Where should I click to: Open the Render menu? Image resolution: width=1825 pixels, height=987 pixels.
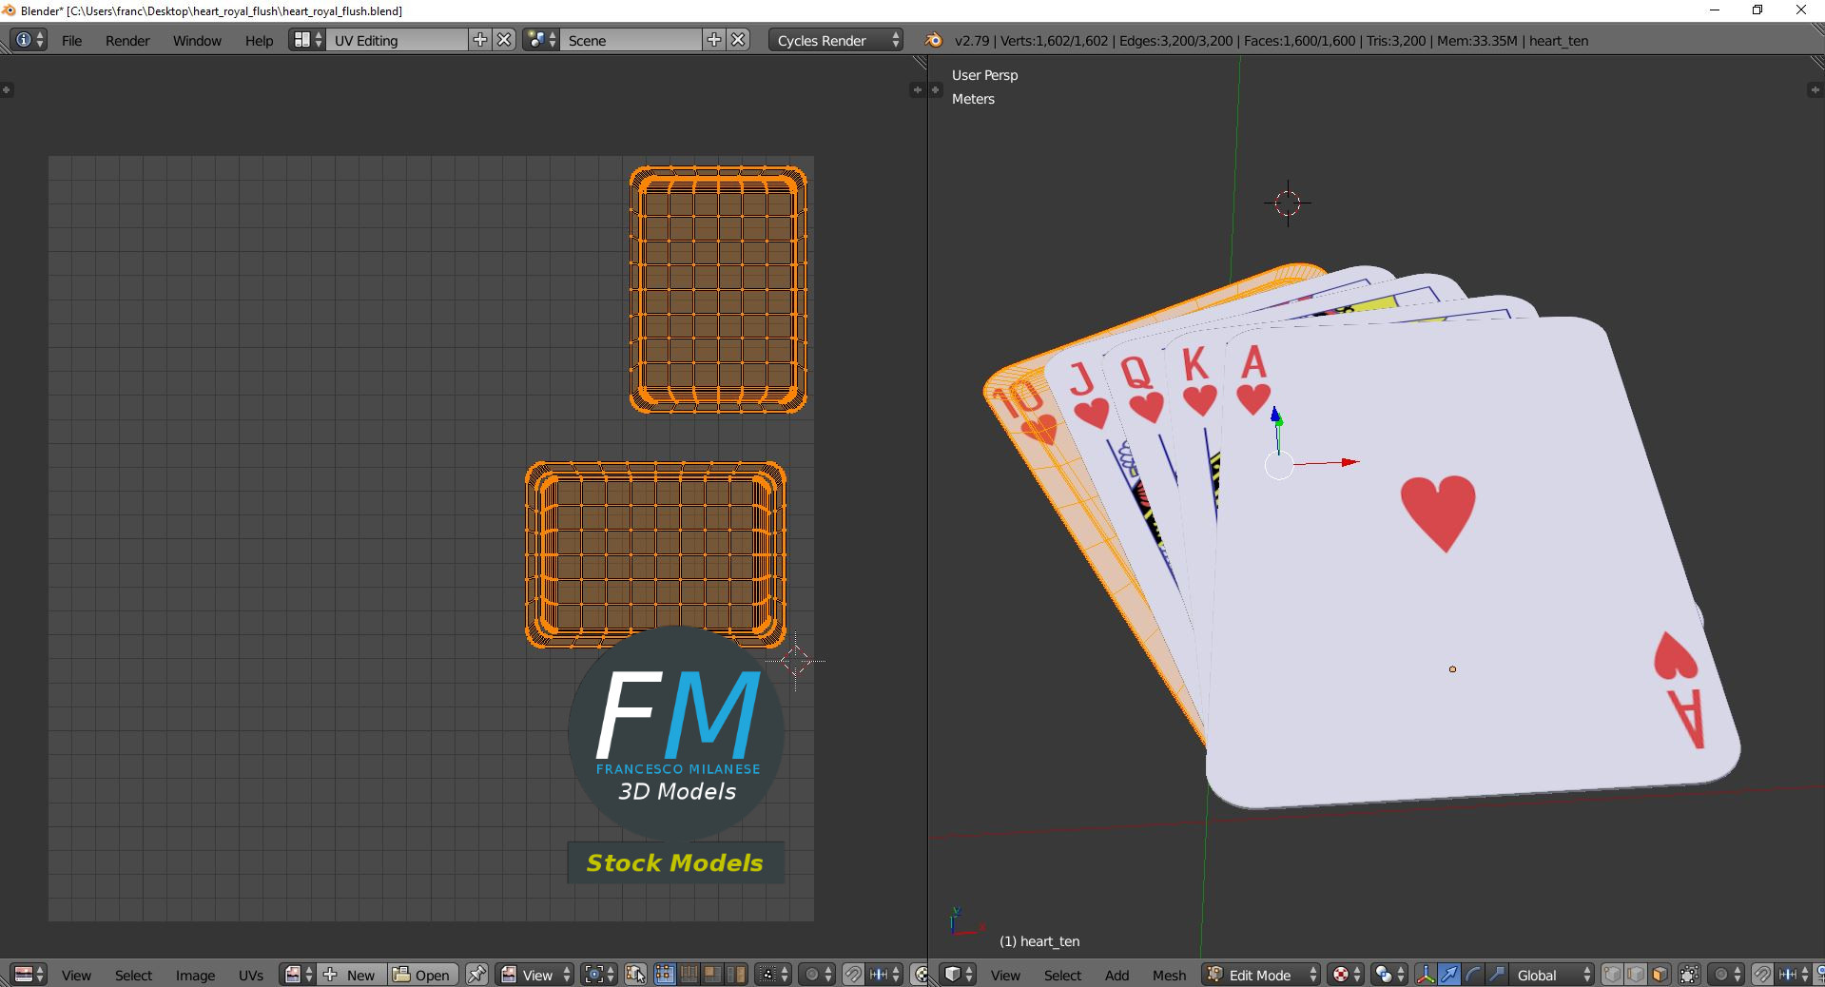click(127, 40)
